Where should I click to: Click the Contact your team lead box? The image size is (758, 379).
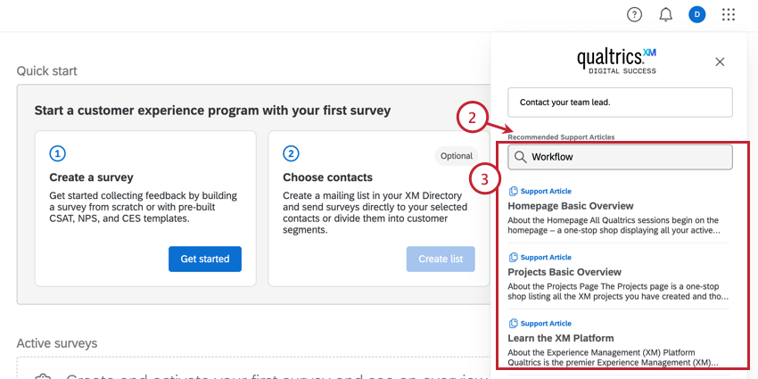pos(620,102)
